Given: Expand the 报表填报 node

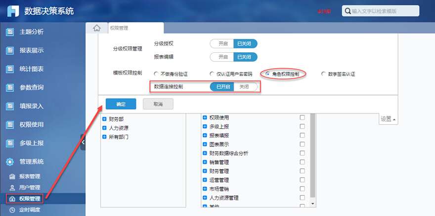Looking at the screenshot, I should pos(205,136).
